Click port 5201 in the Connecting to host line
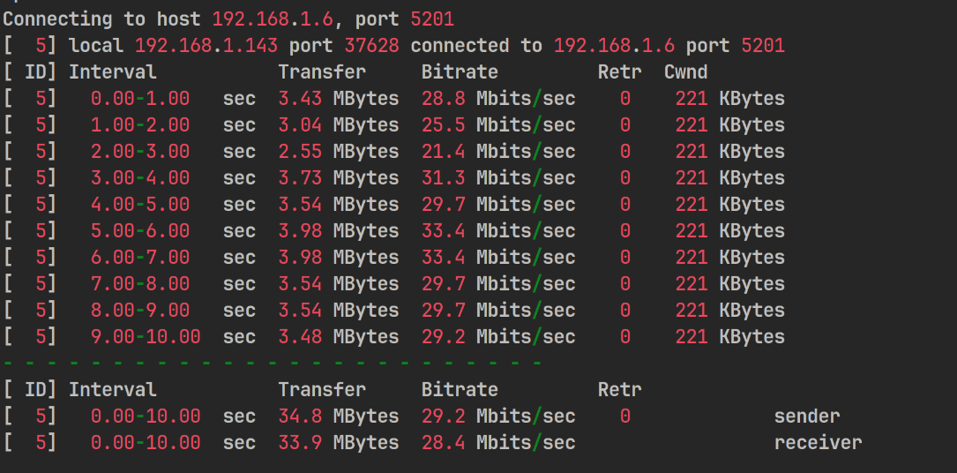 click(432, 19)
